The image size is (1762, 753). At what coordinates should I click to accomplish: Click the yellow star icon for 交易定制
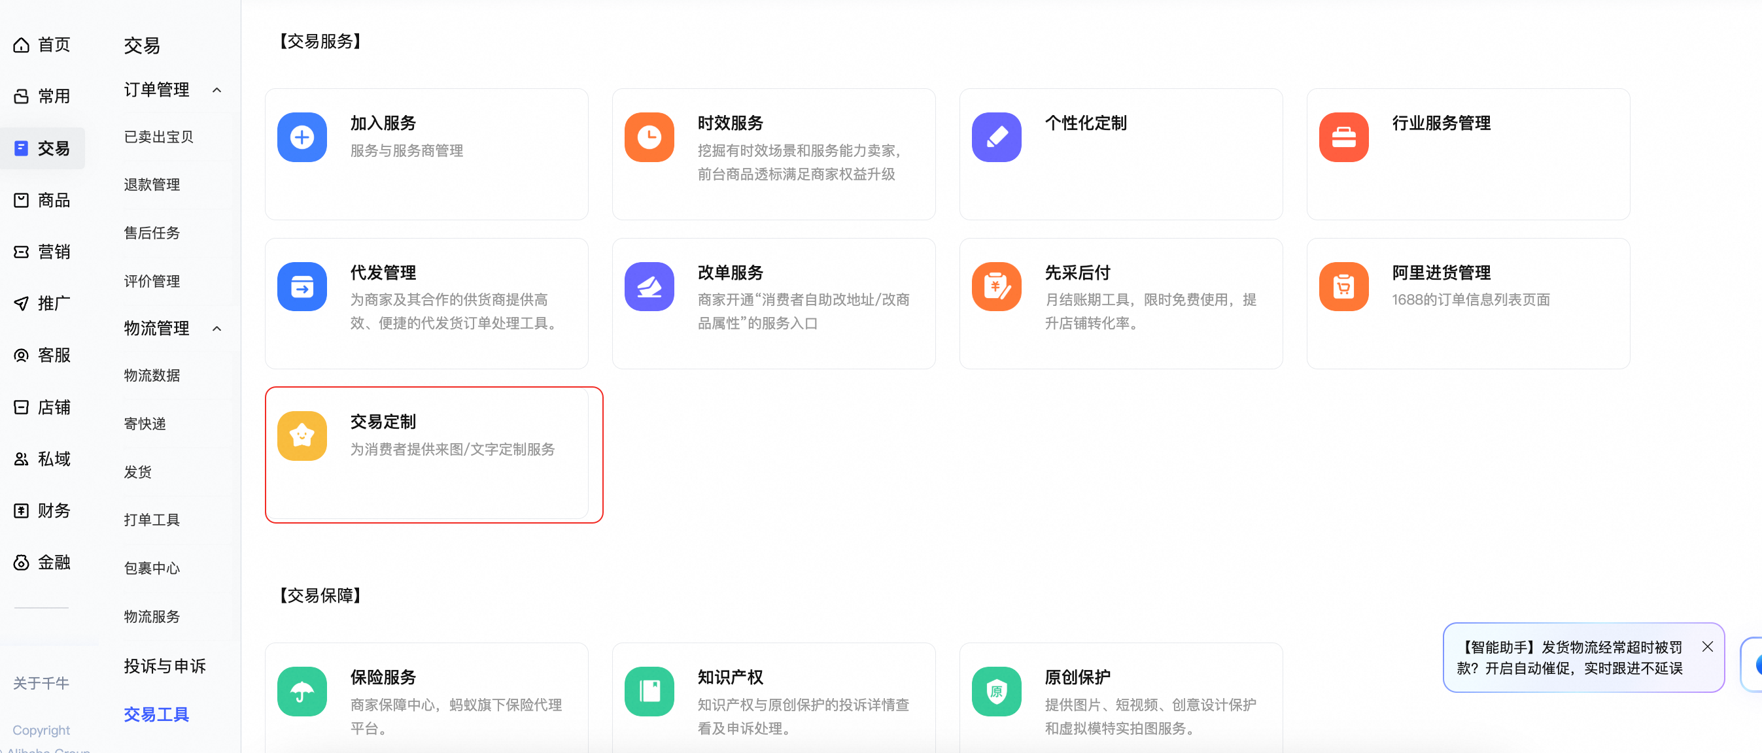tap(302, 436)
